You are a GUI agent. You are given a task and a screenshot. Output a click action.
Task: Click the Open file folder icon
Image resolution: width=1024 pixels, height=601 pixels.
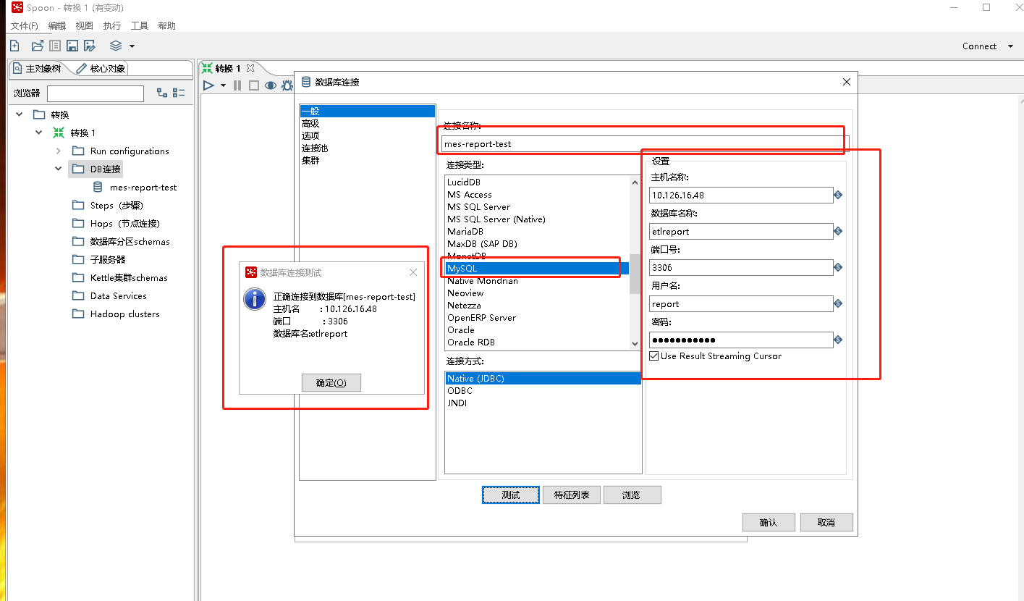pyautogui.click(x=38, y=46)
